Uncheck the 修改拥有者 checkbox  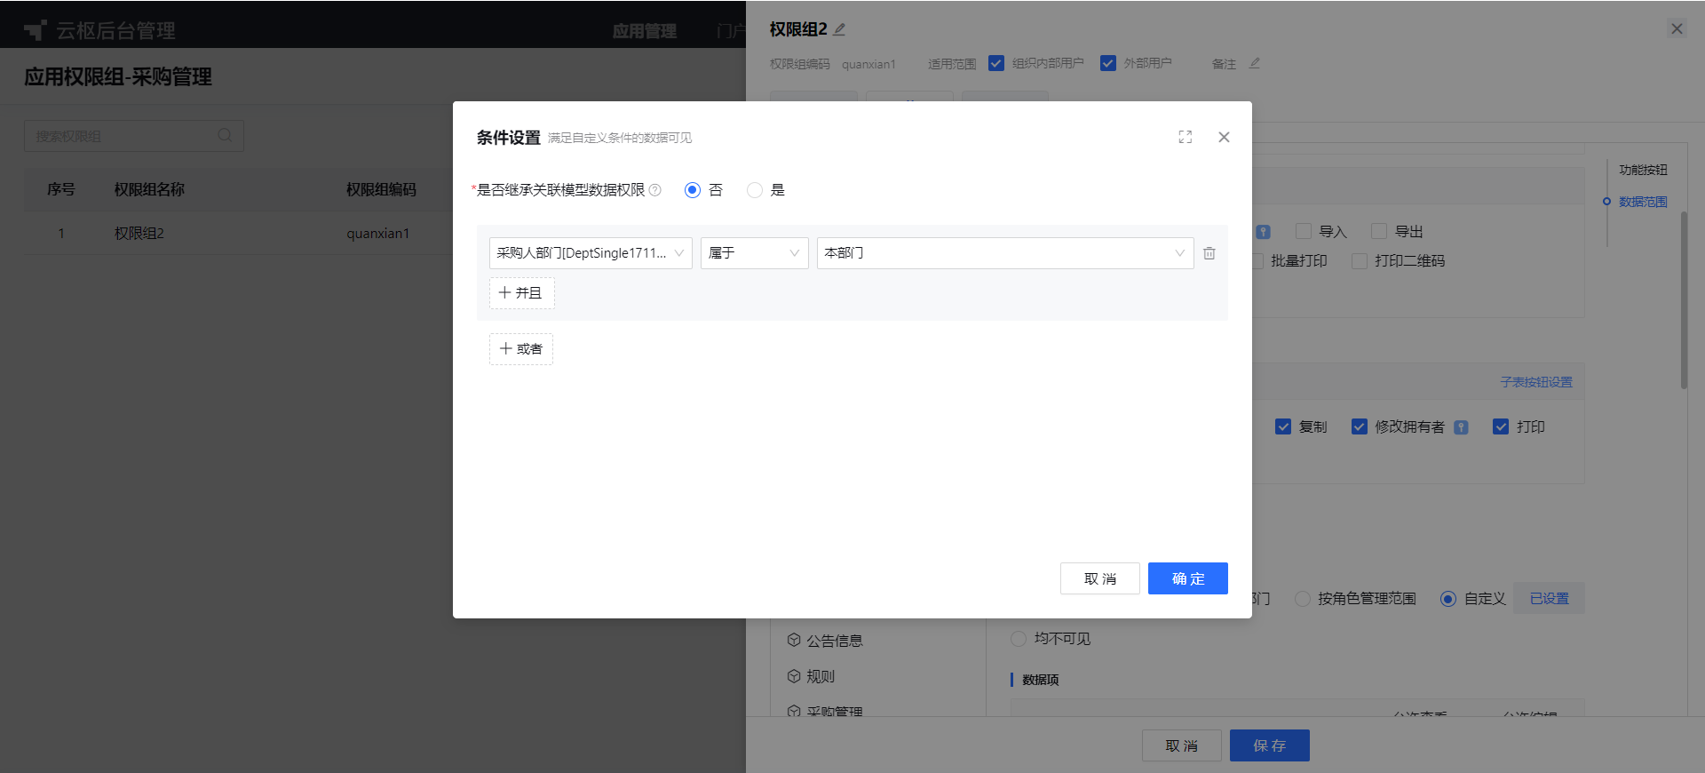click(x=1360, y=426)
